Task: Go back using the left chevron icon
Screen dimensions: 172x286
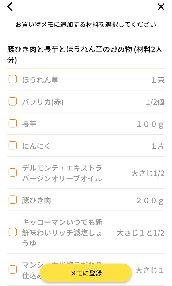Action: [x=10, y=7]
